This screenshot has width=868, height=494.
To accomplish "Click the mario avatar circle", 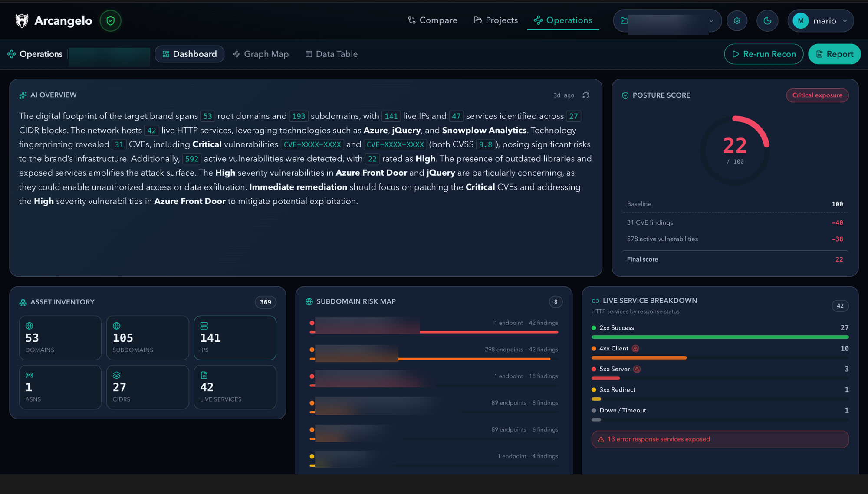I will [801, 20].
